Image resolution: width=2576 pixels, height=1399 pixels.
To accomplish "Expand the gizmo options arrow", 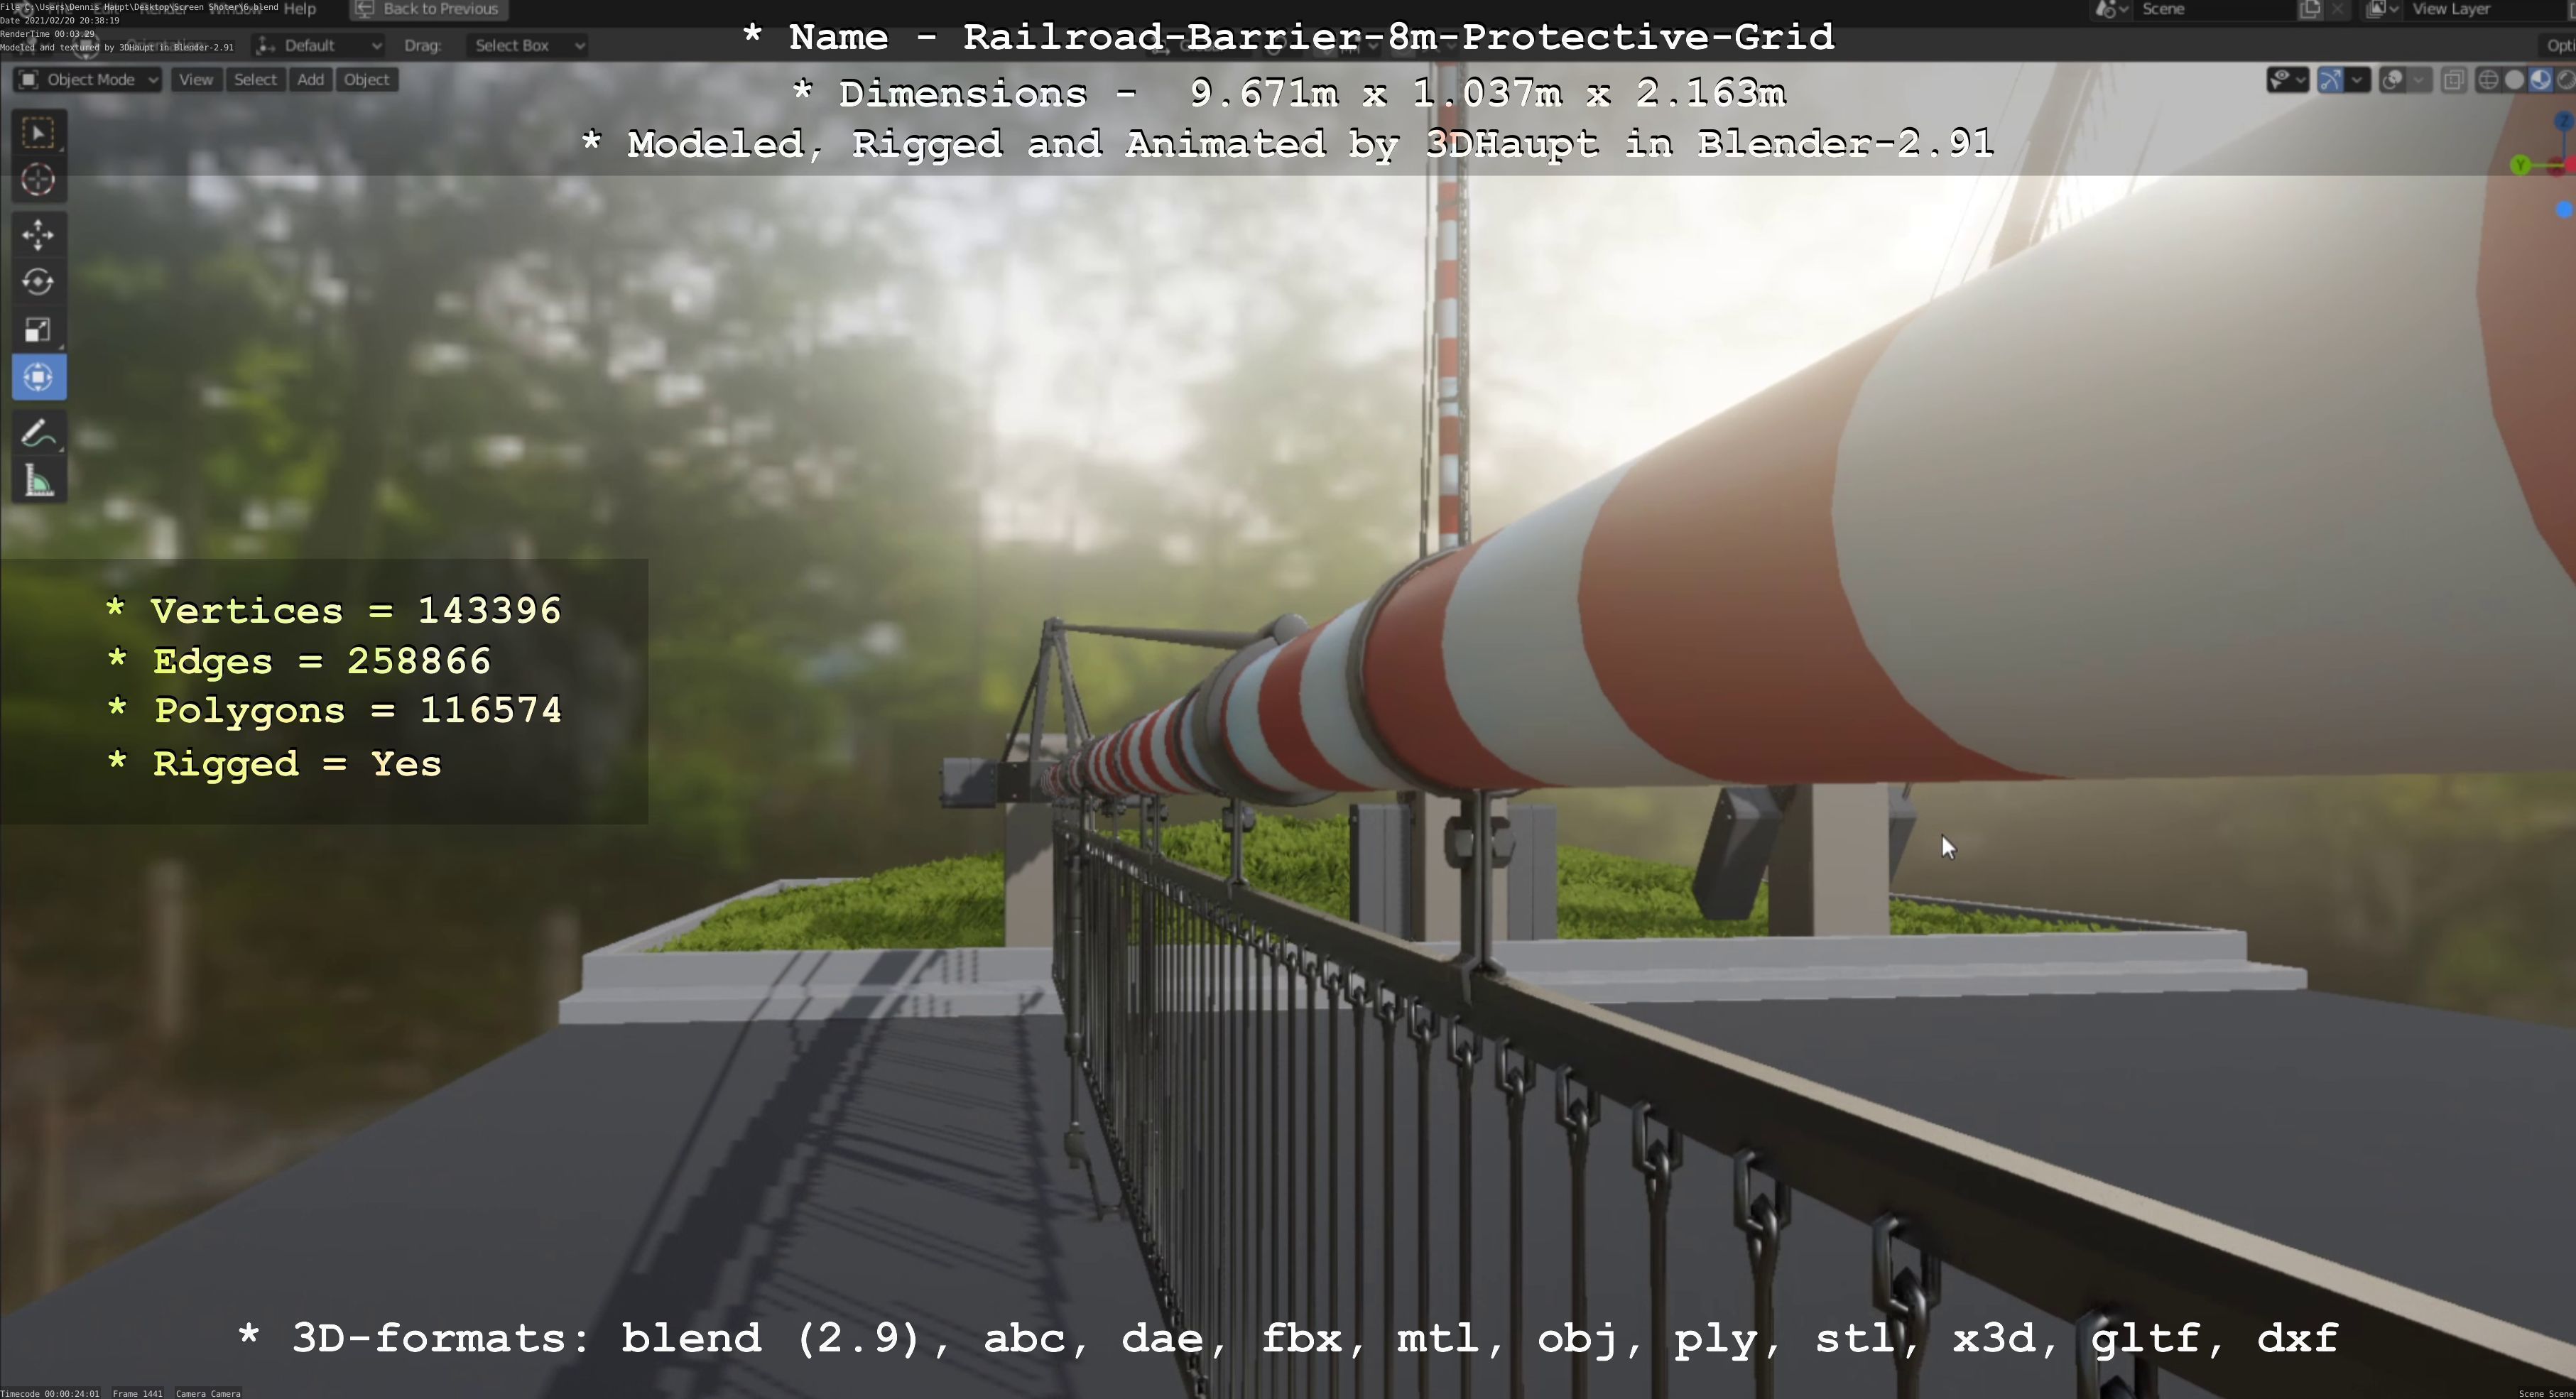I will coord(2358,80).
